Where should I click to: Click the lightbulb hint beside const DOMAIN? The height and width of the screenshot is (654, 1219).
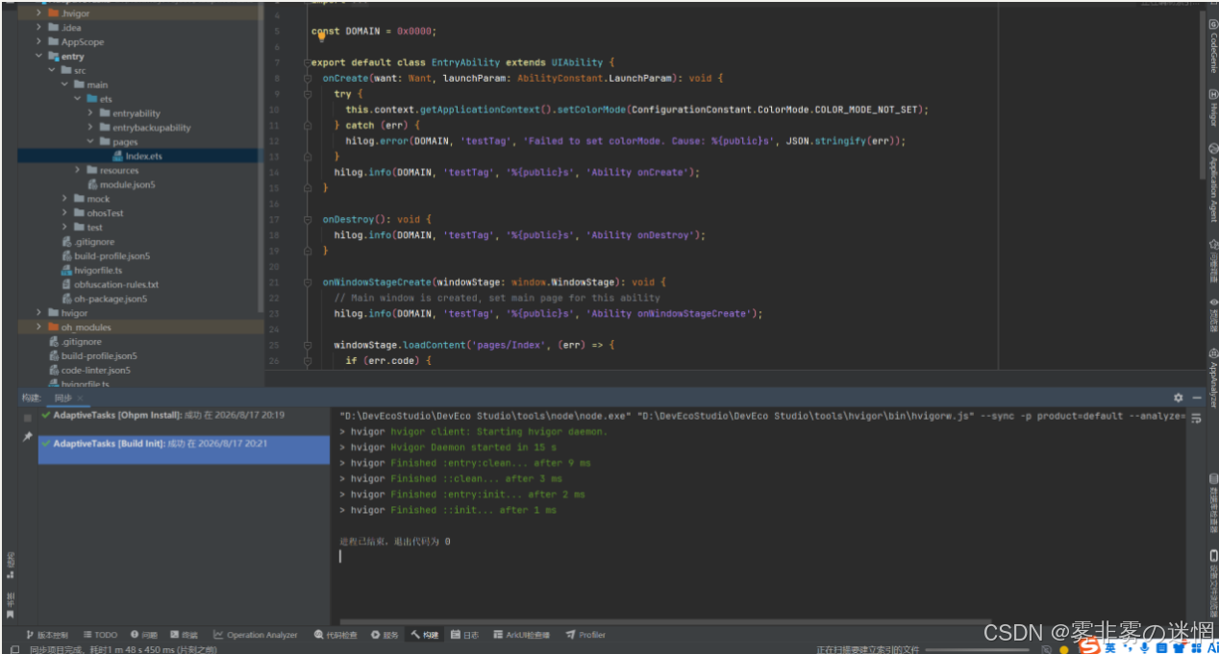click(x=321, y=36)
